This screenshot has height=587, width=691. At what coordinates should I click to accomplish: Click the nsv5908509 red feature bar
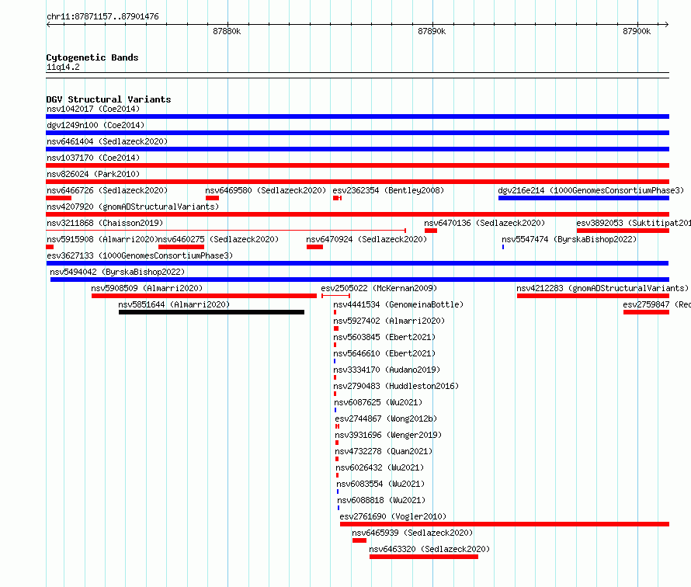pyautogui.click(x=204, y=296)
